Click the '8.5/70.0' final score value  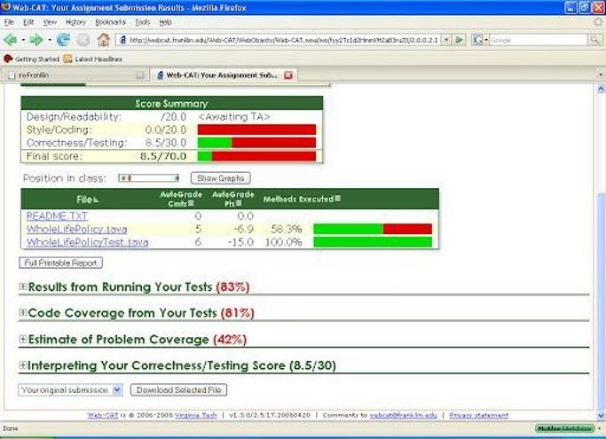pyautogui.click(x=163, y=156)
